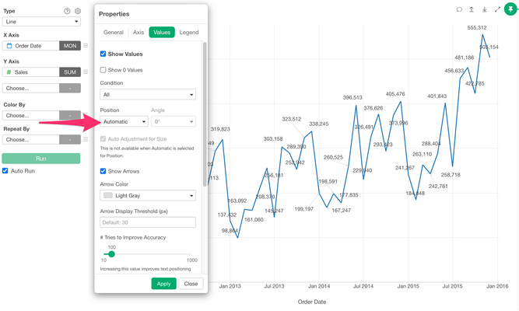Click Auto Adjustment for Size checkbox
This screenshot has width=519, height=311.
click(x=103, y=138)
